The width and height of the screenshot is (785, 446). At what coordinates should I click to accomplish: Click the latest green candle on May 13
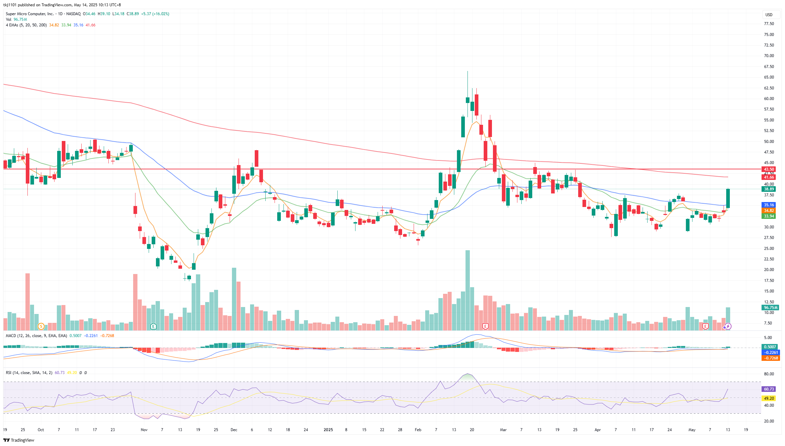coord(728,198)
